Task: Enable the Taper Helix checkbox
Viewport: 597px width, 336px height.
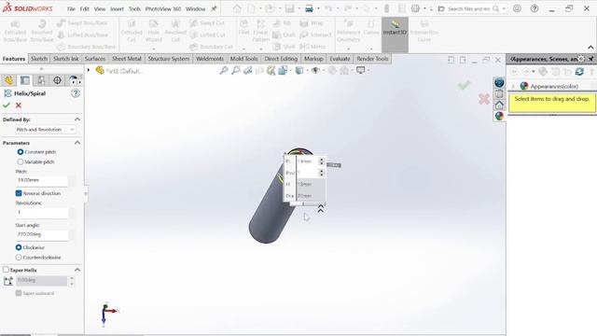Action: [x=6, y=270]
